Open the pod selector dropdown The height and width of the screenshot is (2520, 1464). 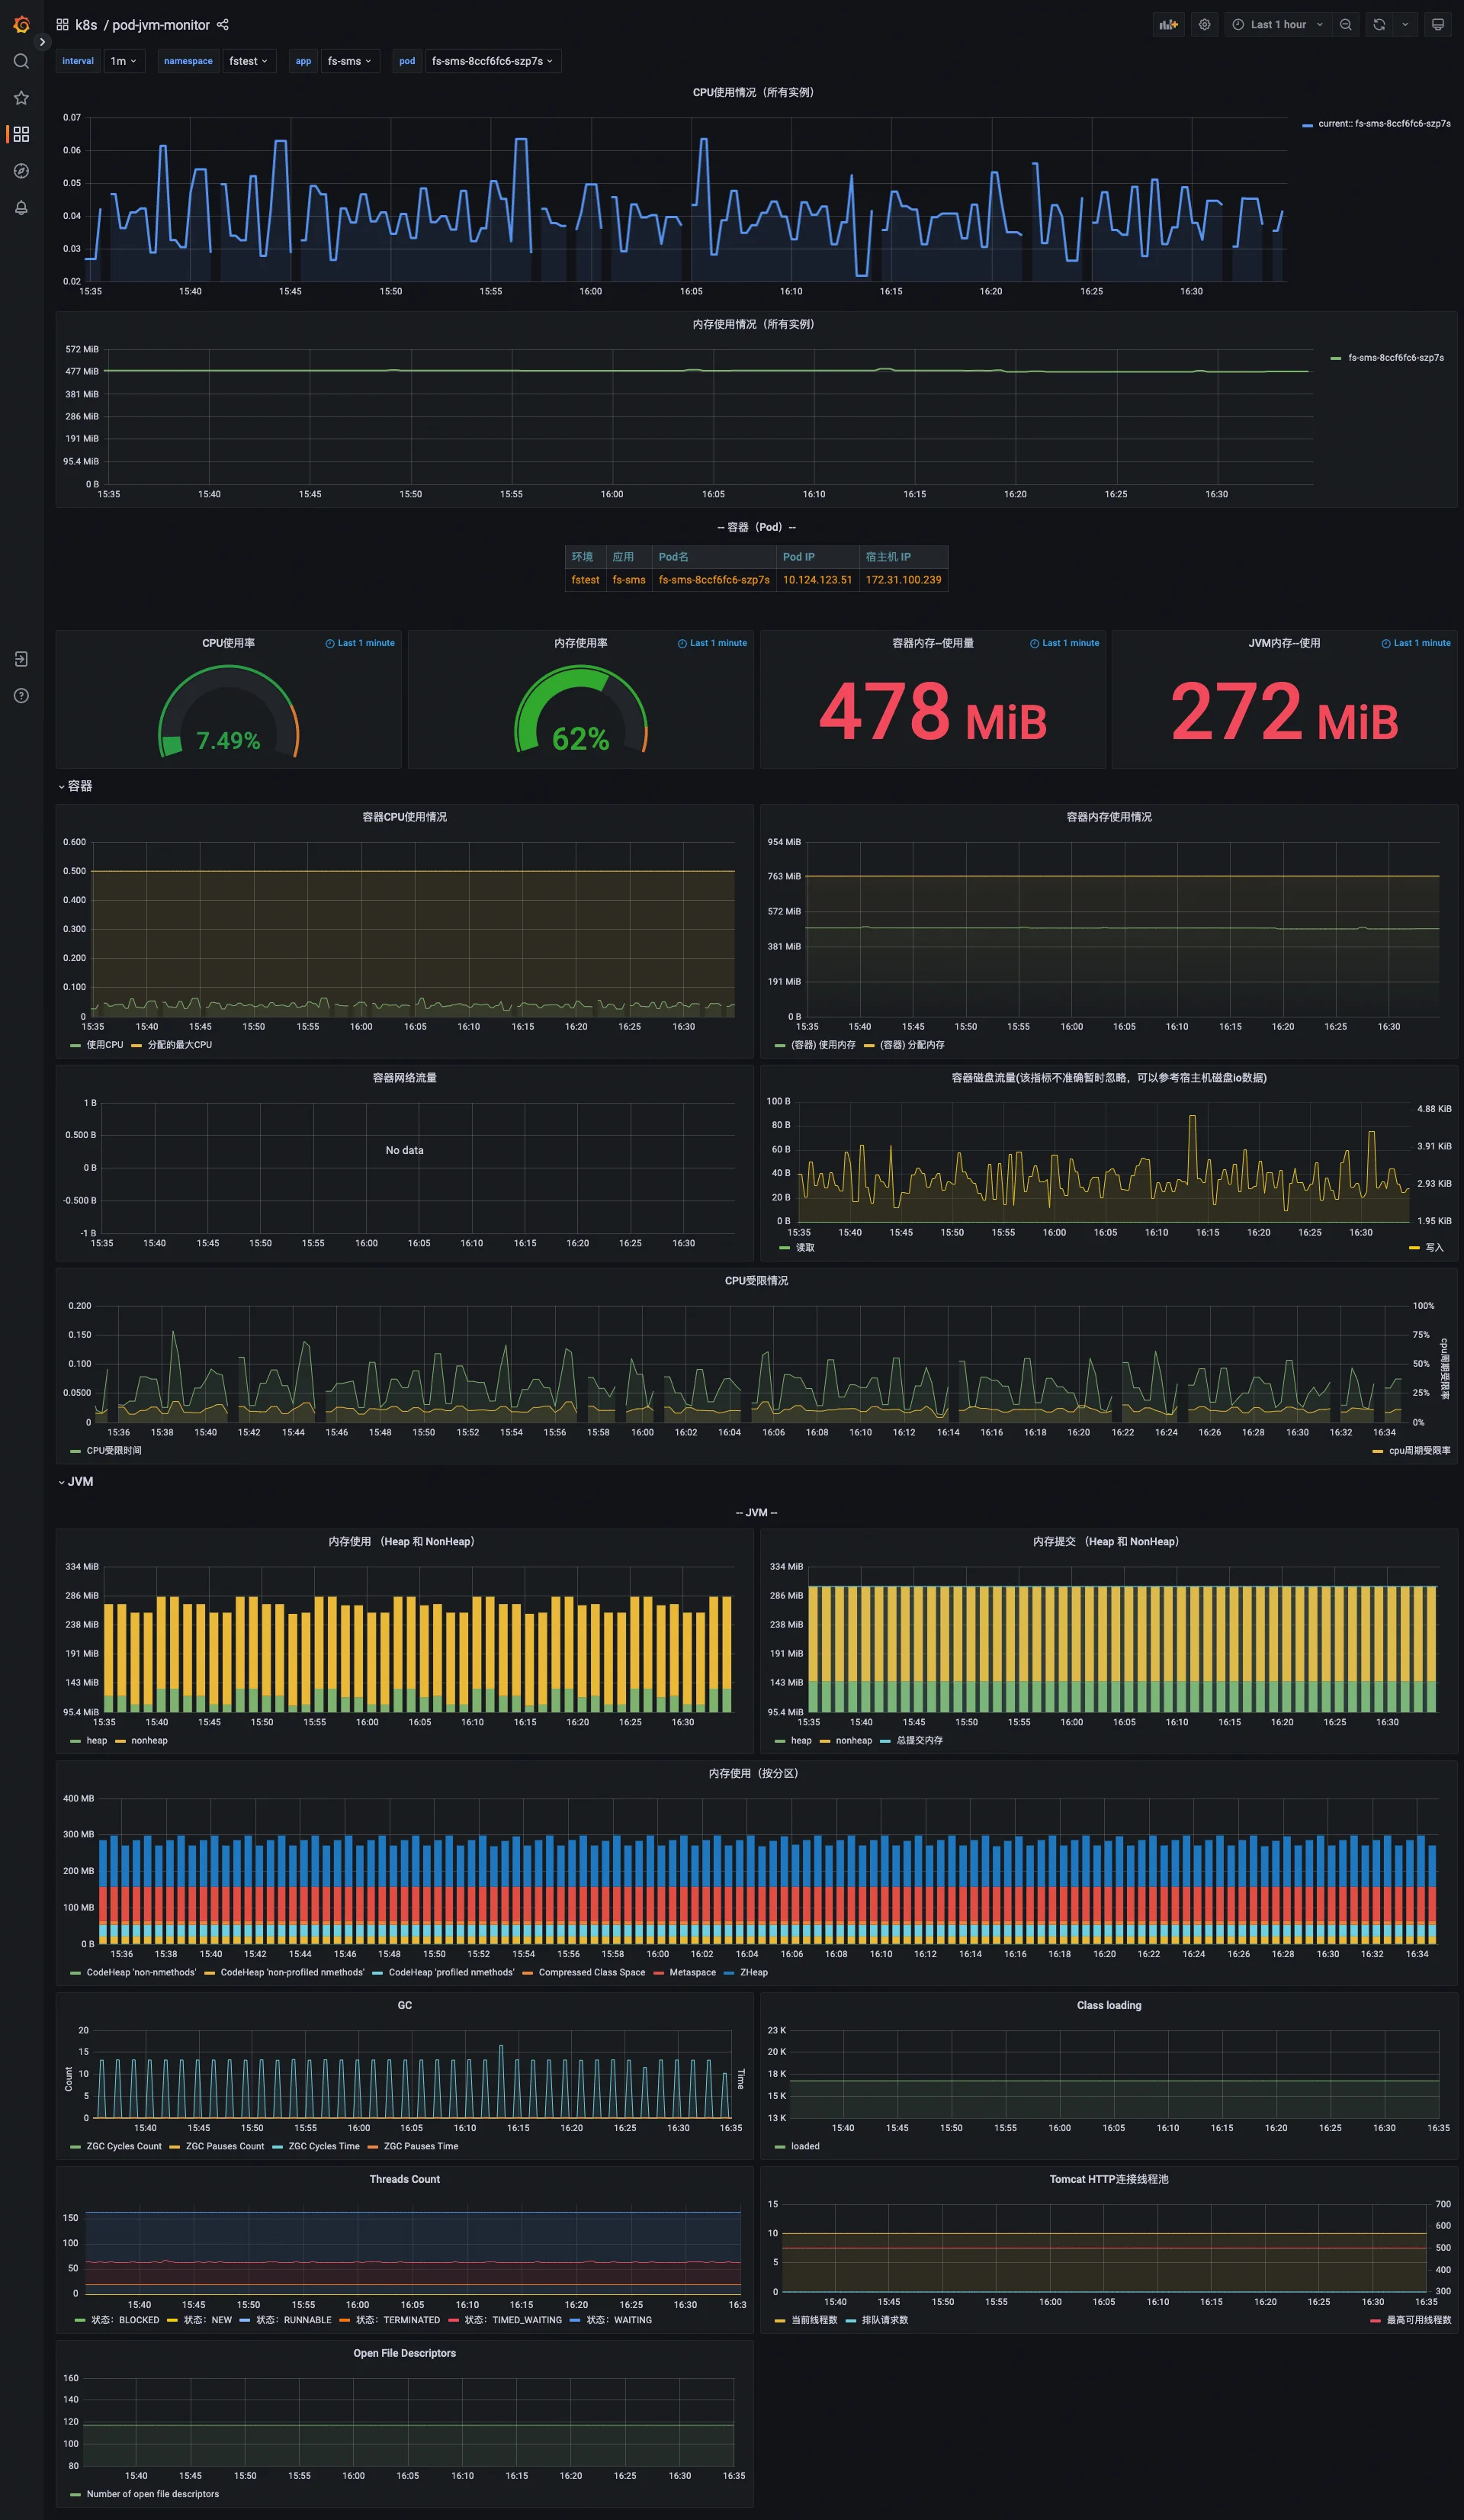coord(492,61)
